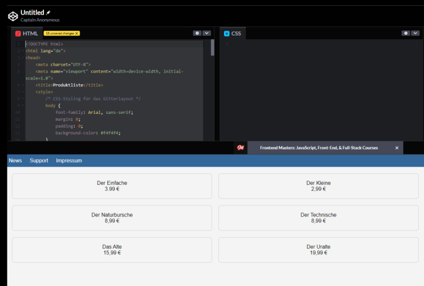424x286 pixels.
Task: Open HTML editor settings gear
Action: pos(197,33)
